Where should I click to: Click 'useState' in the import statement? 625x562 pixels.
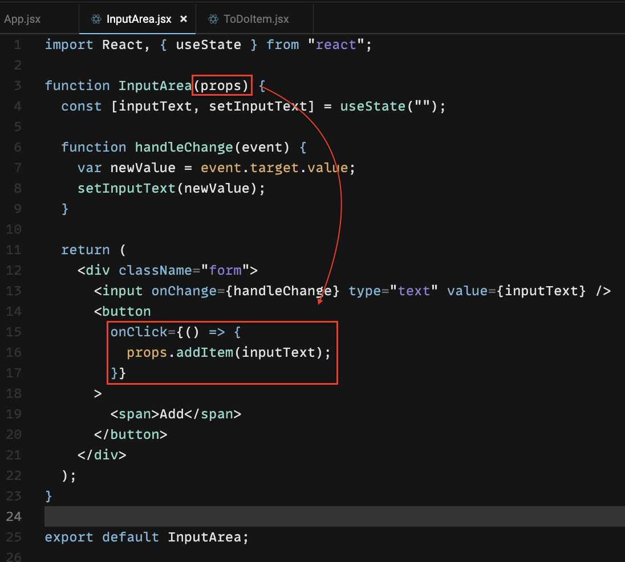click(x=209, y=44)
